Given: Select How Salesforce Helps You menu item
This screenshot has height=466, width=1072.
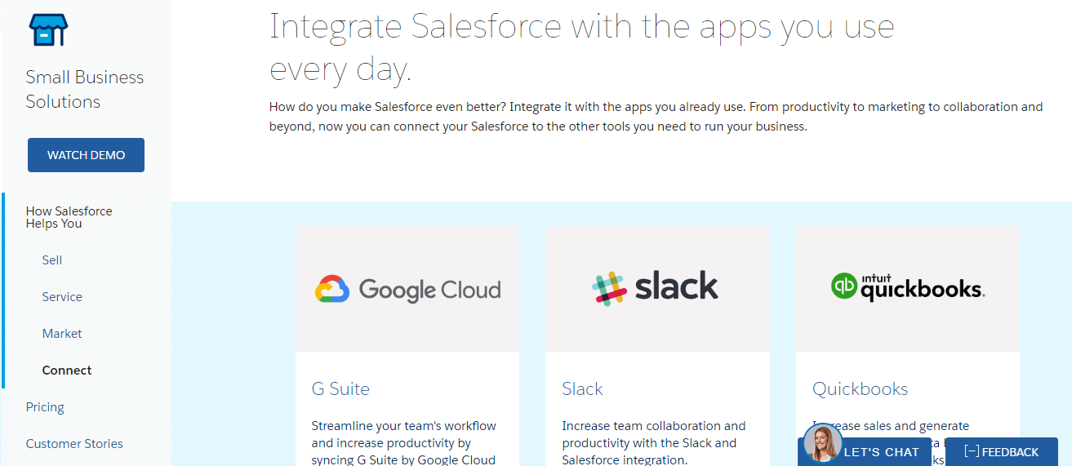Looking at the screenshot, I should pos(69,217).
